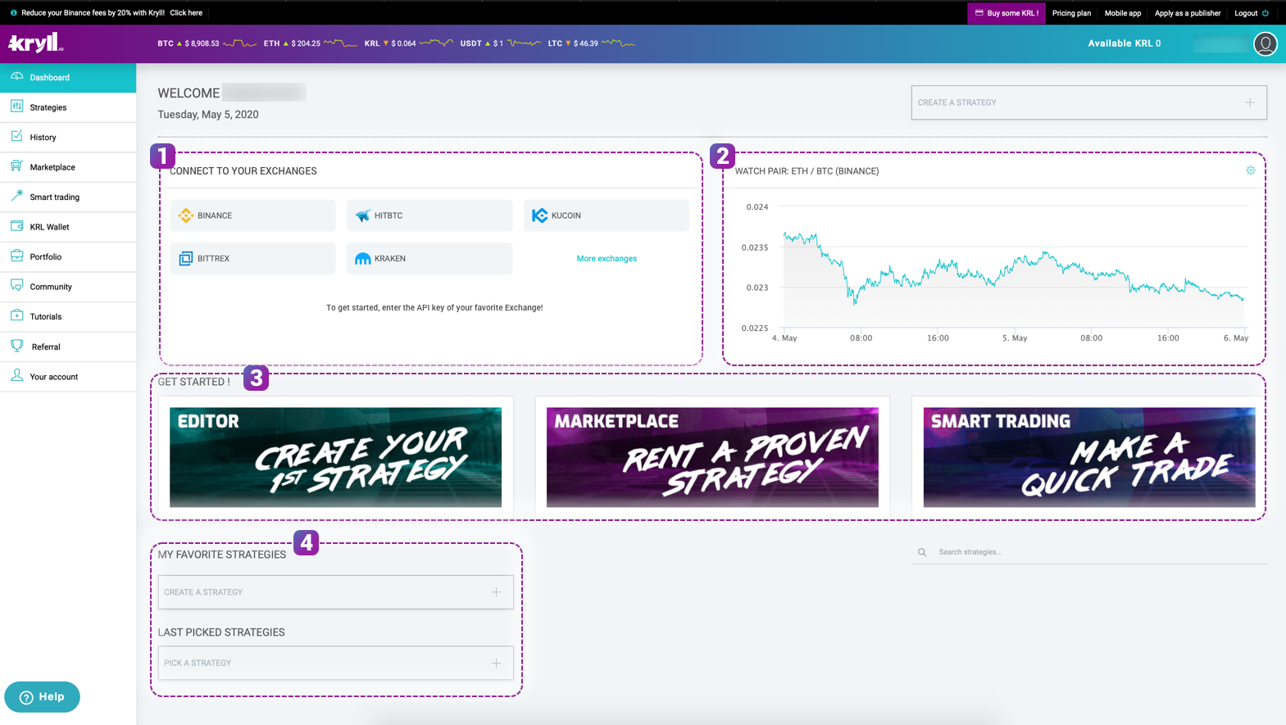Open the user profile avatar
The image size is (1286, 725).
(x=1265, y=43)
